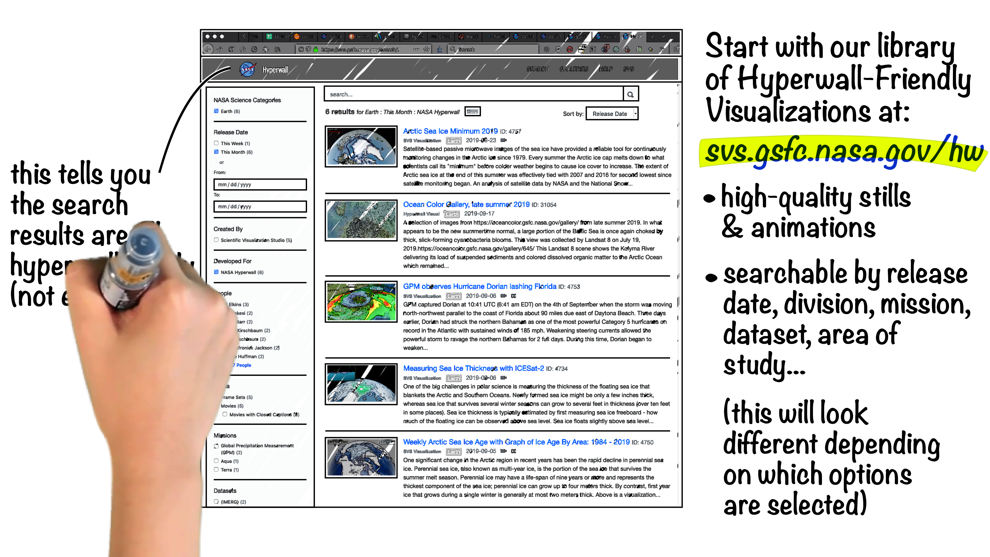
Task: Open 'Measuring Sea Ice Thickness with ICESat-2'
Action: (x=474, y=368)
